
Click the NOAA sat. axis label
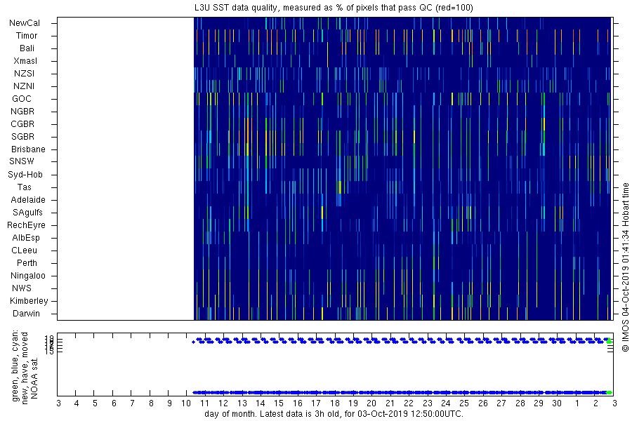tap(34, 378)
